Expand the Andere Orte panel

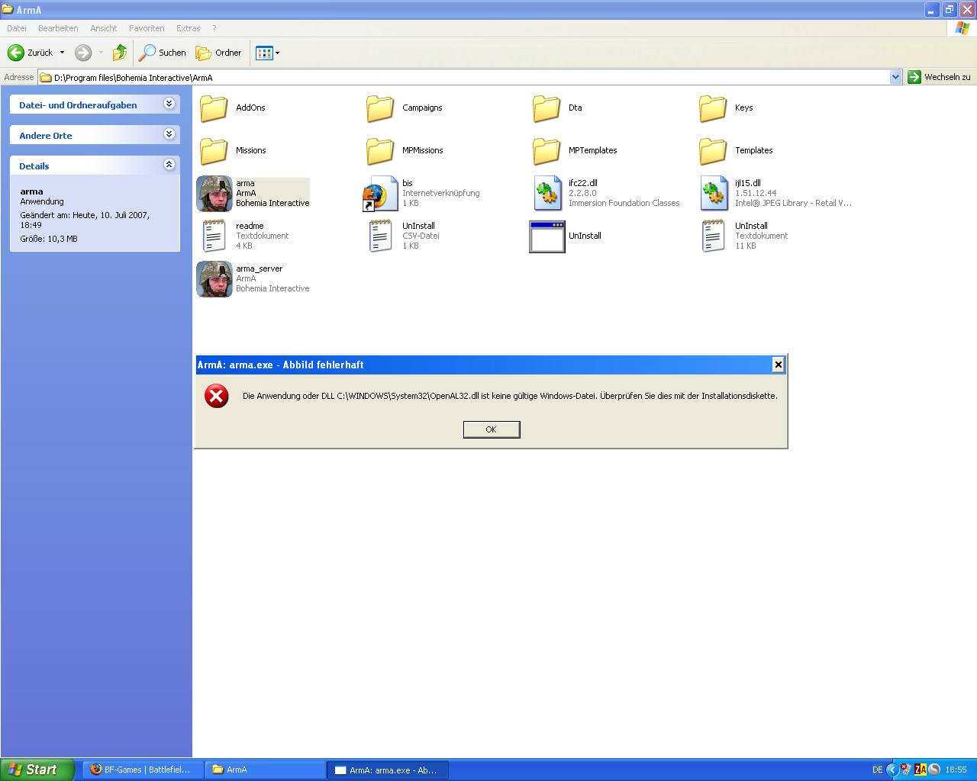169,134
